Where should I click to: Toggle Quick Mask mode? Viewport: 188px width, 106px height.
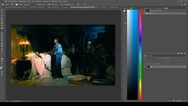coord(2,72)
